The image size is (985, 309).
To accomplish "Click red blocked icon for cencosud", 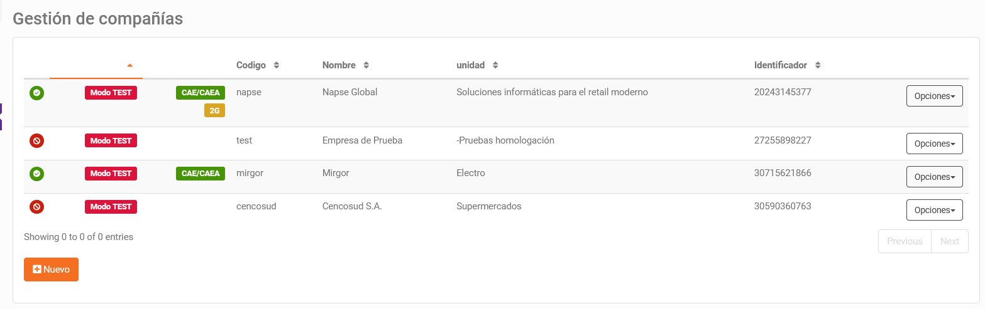I will (36, 207).
